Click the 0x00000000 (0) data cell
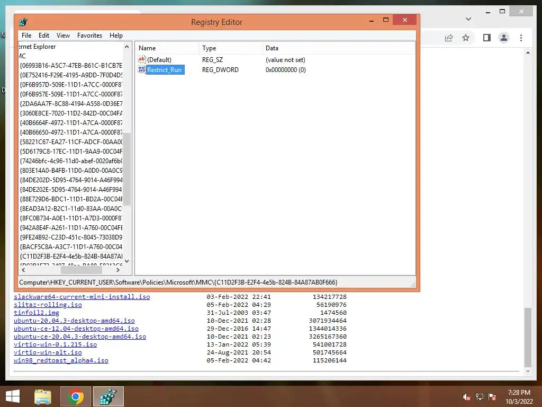The image size is (542, 407). (x=285, y=69)
